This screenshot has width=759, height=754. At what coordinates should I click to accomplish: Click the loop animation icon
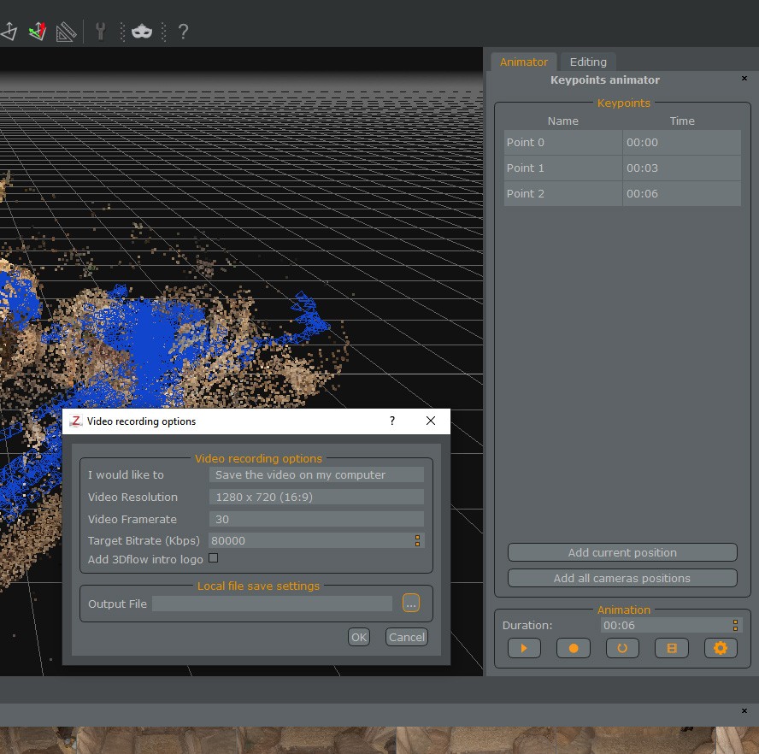622,648
